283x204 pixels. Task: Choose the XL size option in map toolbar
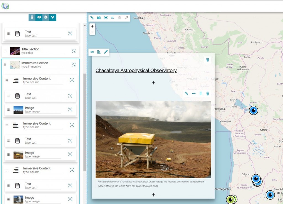[113, 18]
